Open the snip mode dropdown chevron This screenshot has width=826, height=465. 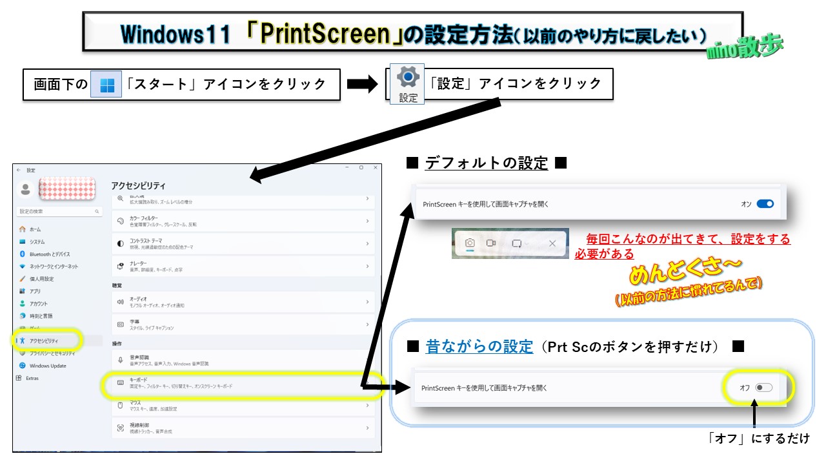click(526, 244)
